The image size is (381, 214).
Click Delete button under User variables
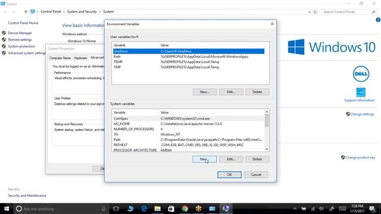click(x=257, y=92)
